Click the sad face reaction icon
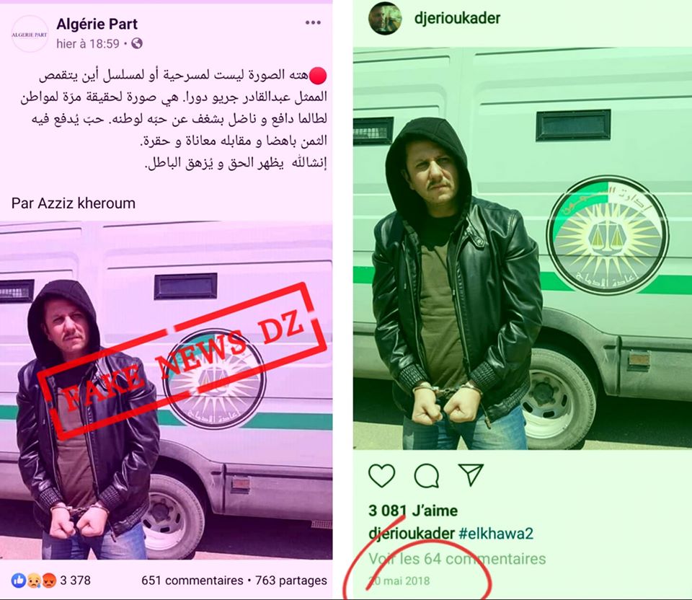692x600 pixels. click(x=34, y=580)
